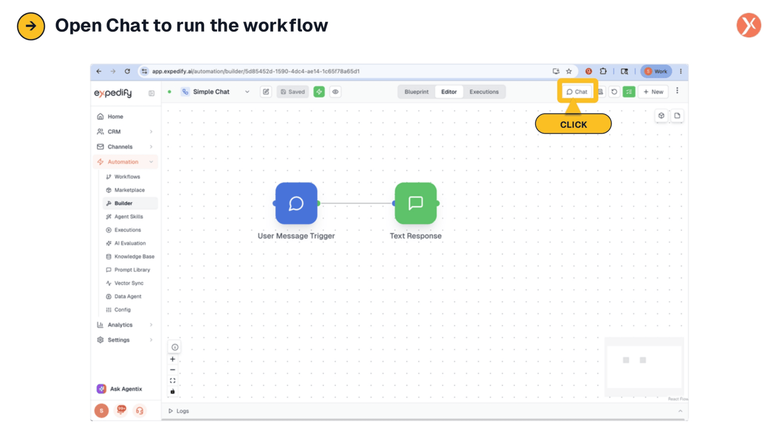
Task: Open the workflow three-dot options menu
Action: pos(677,91)
